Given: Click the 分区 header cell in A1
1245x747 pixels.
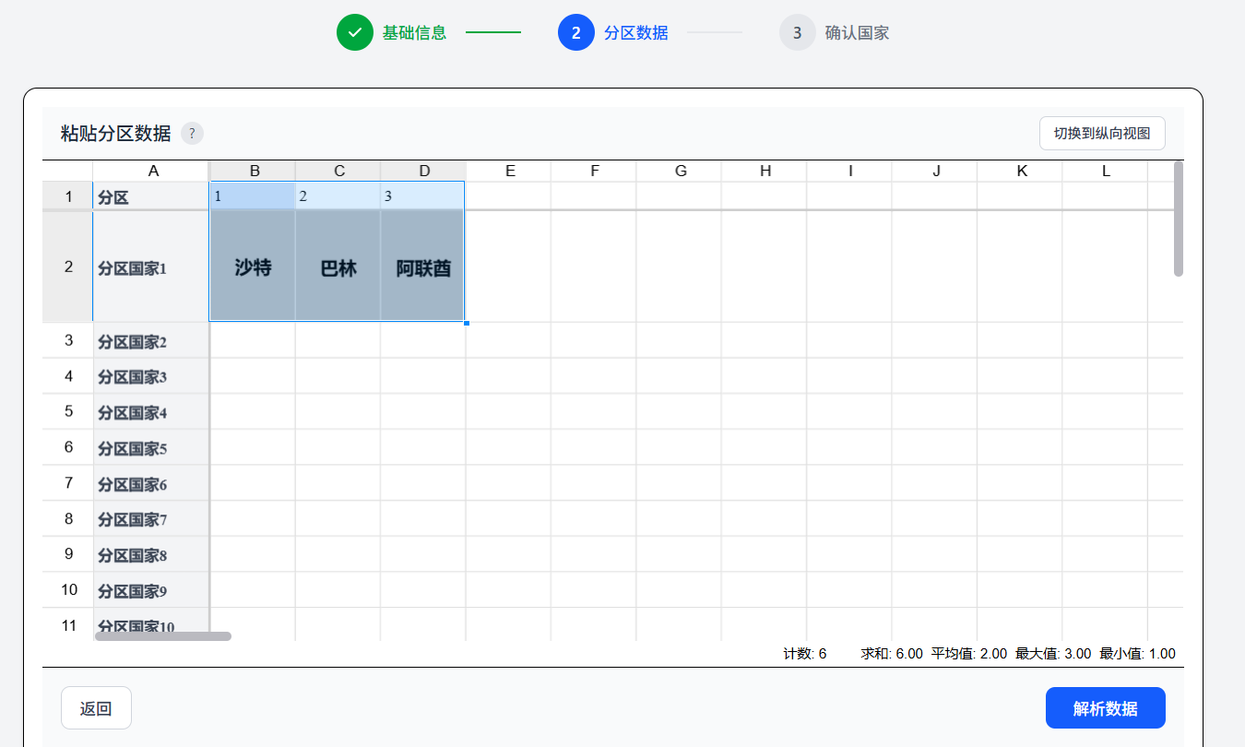Looking at the screenshot, I should tap(151, 196).
